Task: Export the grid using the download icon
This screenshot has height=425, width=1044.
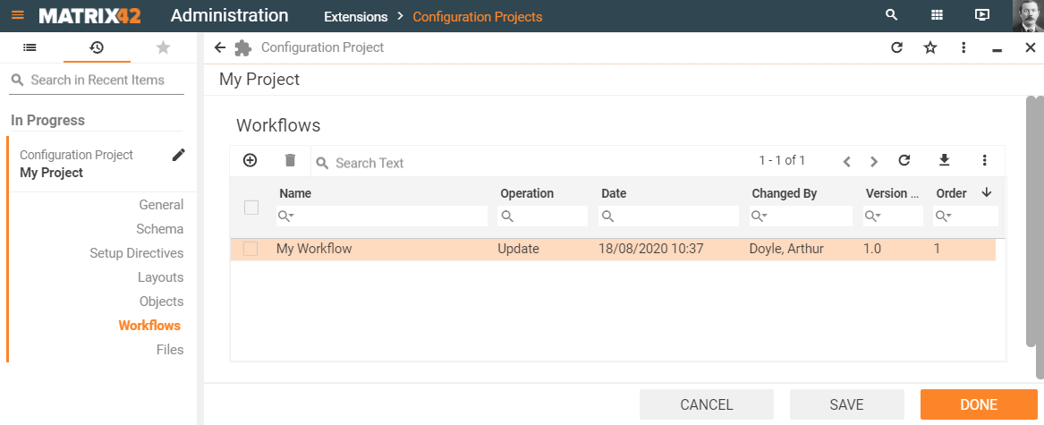Action: click(943, 160)
